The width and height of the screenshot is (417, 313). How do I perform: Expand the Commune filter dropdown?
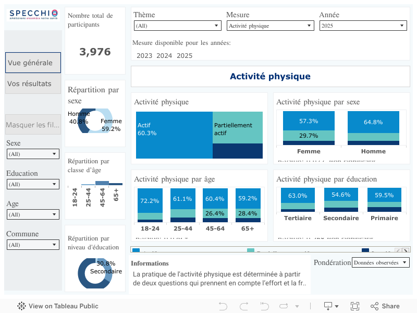[33, 245]
